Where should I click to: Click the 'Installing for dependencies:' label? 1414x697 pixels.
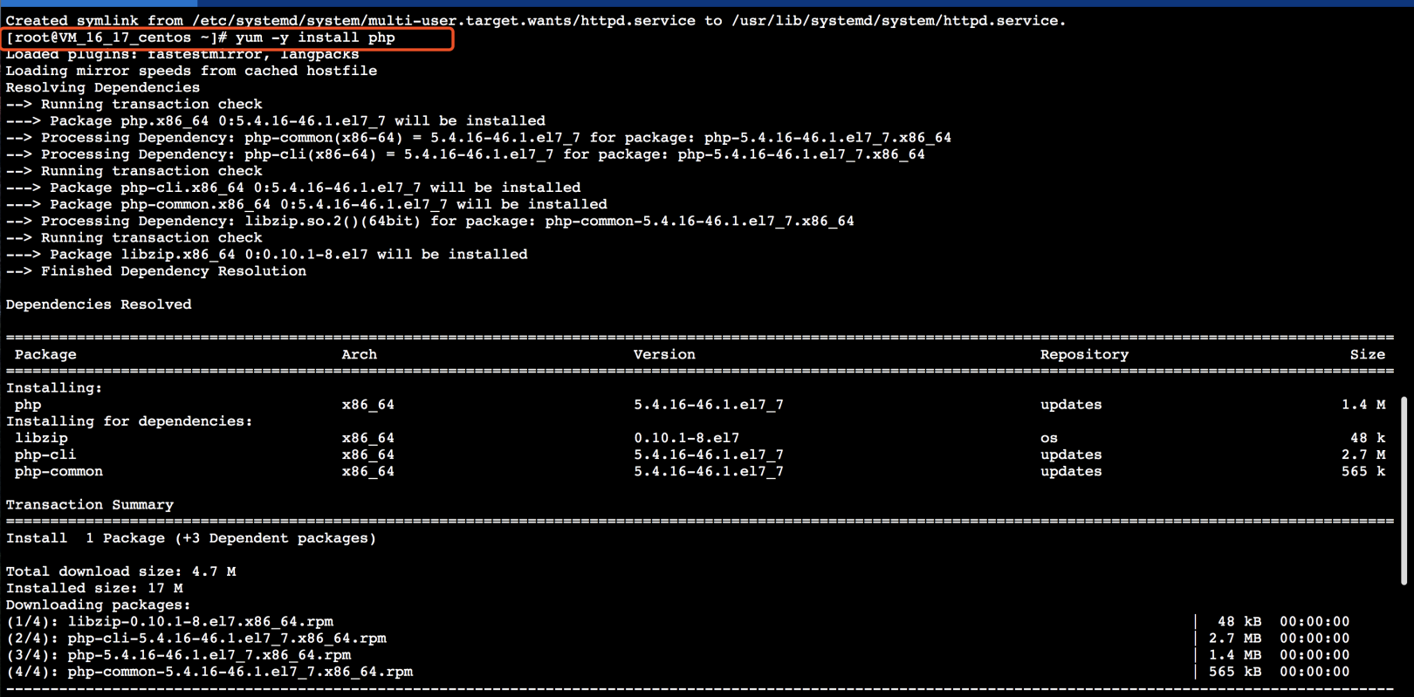click(x=129, y=421)
